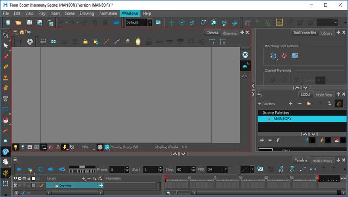
Task: Switch to the Drawing view tab
Action: click(229, 33)
